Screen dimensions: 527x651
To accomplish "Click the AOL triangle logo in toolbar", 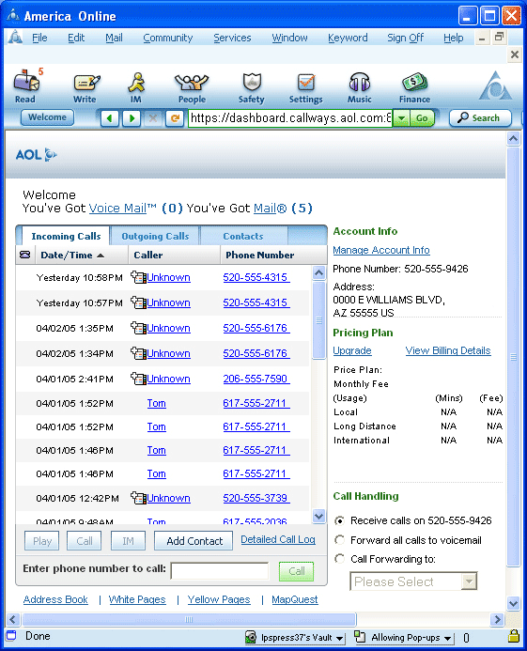I will (x=495, y=85).
